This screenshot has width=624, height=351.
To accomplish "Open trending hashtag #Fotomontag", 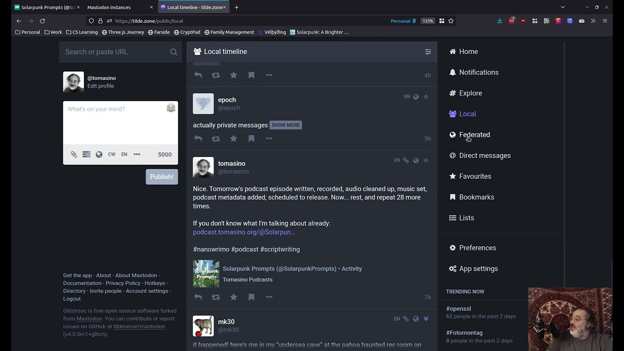I will click(x=464, y=332).
